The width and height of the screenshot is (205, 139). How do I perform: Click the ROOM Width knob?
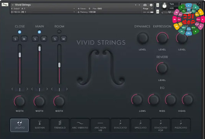pyautogui.click(x=59, y=101)
